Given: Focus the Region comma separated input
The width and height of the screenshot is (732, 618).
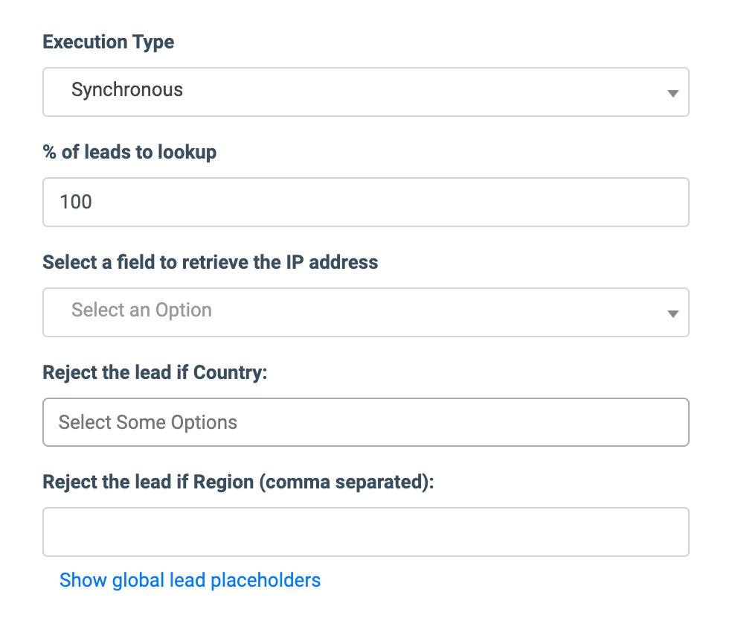Looking at the screenshot, I should 365,532.
